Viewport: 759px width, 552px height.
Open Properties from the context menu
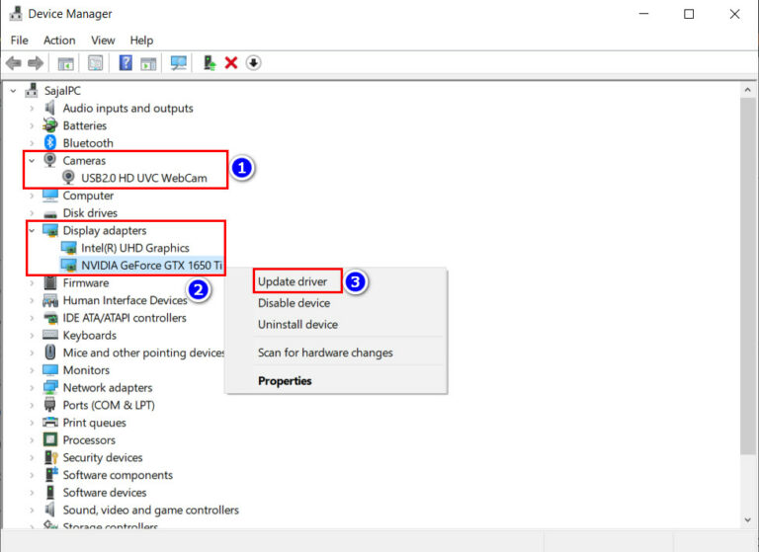pos(285,381)
